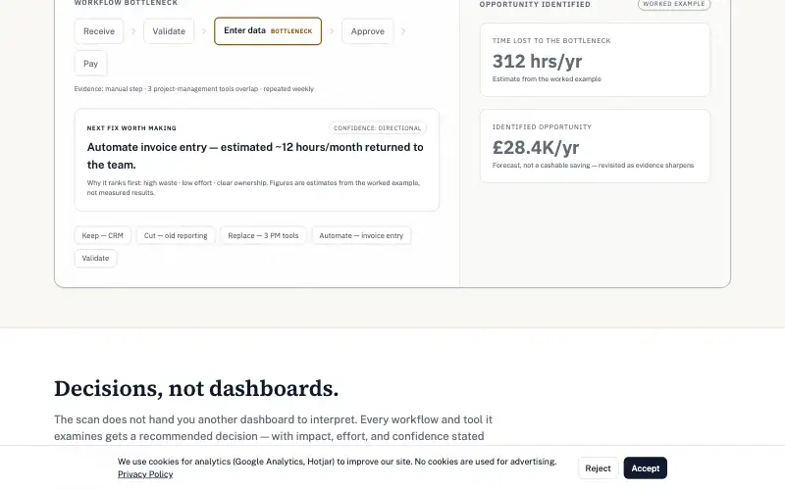Click the Automate invoice entry headline

[255, 156]
